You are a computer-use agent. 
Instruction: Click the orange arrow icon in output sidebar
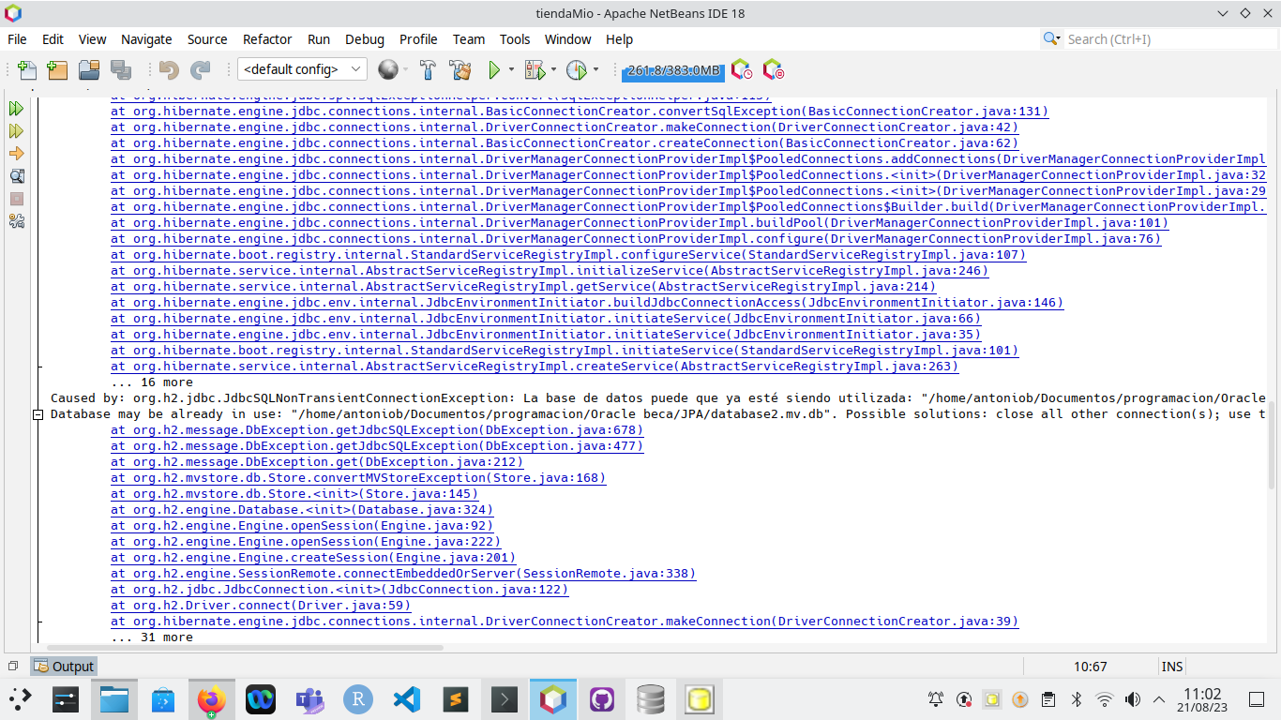pos(16,154)
